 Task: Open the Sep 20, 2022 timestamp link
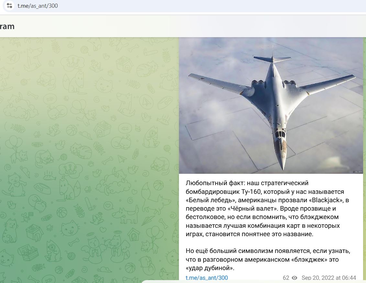click(329, 278)
